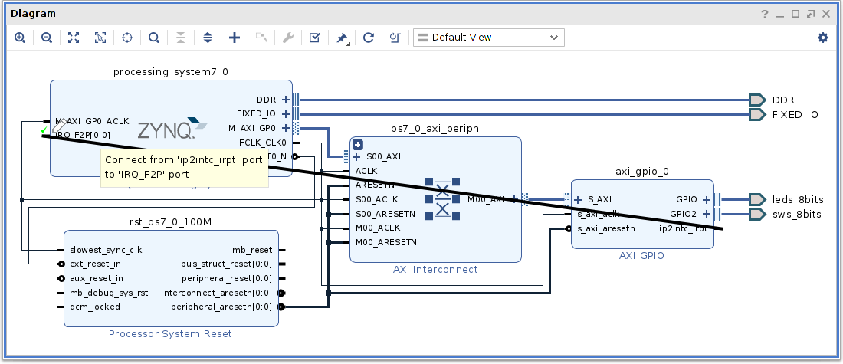Open the Default View dropdown
This screenshot has height=364, width=843.
pyautogui.click(x=488, y=38)
